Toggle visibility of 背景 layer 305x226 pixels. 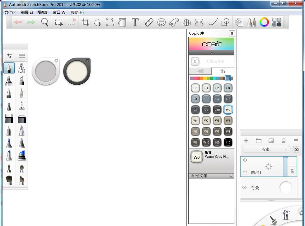(x=244, y=187)
